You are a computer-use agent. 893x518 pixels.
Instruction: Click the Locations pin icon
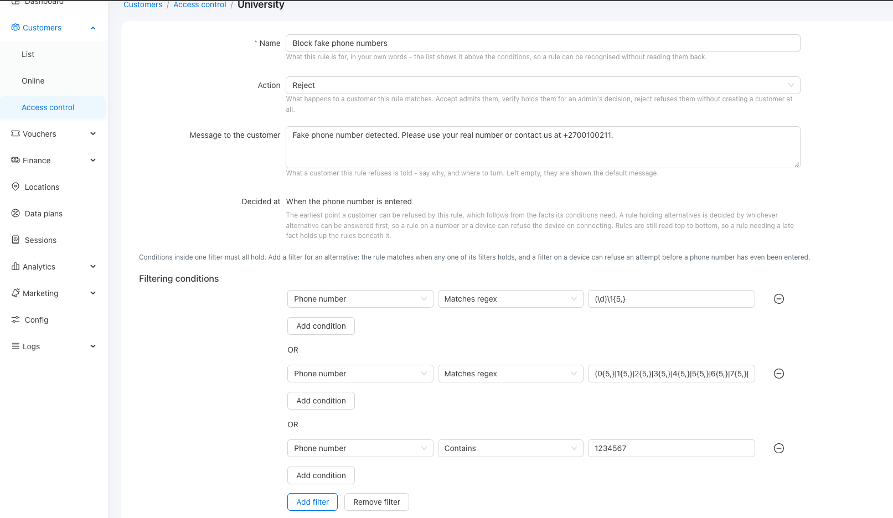click(16, 187)
